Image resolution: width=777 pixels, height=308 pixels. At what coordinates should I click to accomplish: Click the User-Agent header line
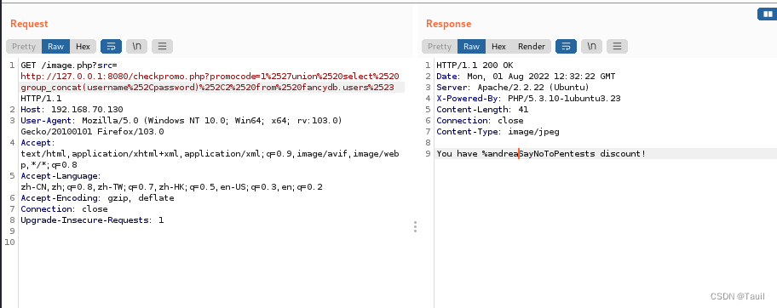tap(181, 120)
